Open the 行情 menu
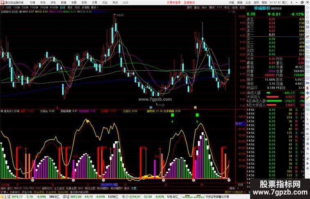The height and width of the screenshot is (199, 310). pyautogui.click(x=33, y=2)
